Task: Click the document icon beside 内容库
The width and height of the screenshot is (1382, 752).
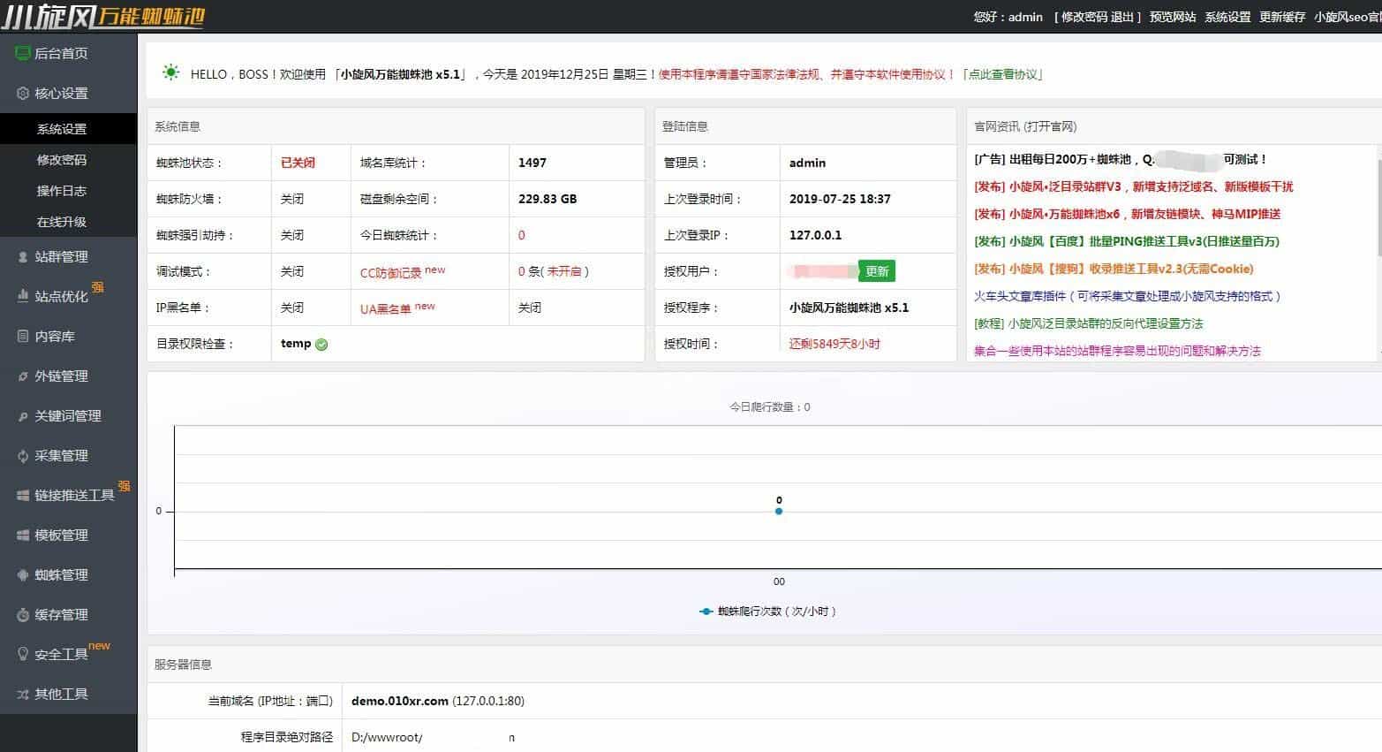Action: (23, 336)
